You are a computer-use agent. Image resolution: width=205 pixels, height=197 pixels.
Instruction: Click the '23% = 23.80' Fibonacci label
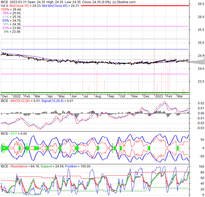pos(12,28)
